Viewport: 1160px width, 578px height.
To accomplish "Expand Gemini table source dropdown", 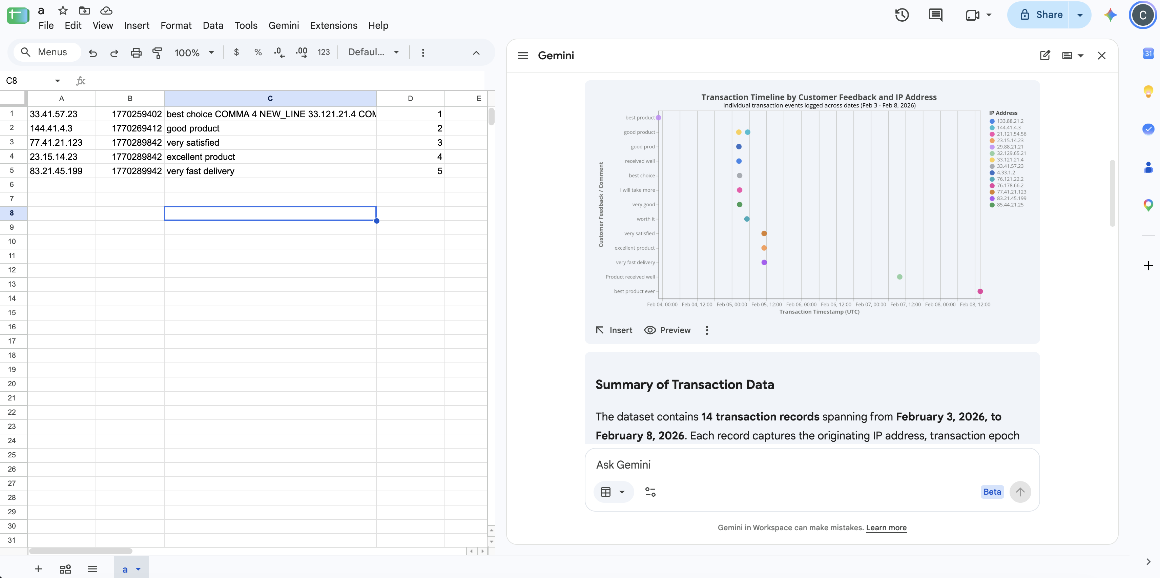I will pyautogui.click(x=622, y=492).
